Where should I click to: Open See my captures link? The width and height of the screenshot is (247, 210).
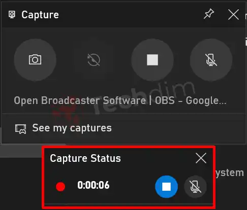click(x=72, y=128)
